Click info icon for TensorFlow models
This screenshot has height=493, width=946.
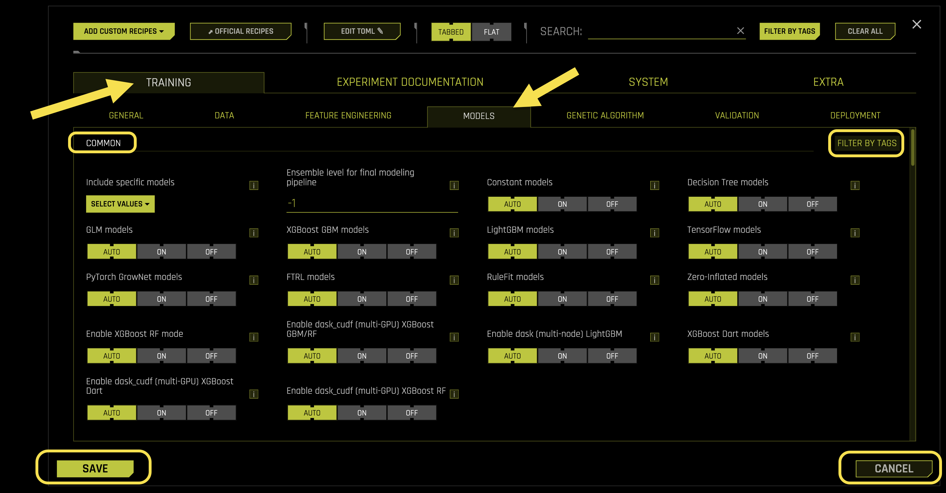(x=854, y=233)
